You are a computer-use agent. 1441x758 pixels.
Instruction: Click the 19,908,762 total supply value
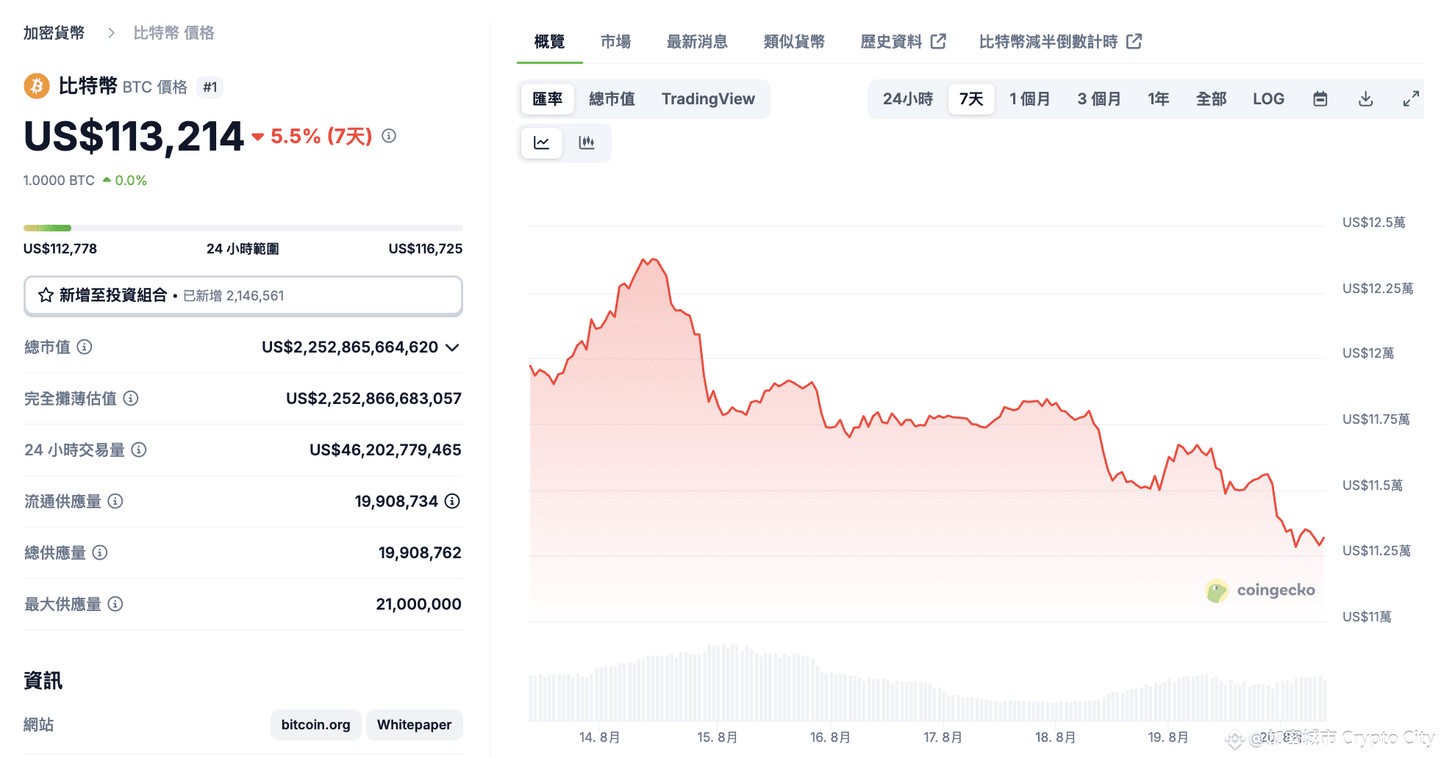pos(420,553)
